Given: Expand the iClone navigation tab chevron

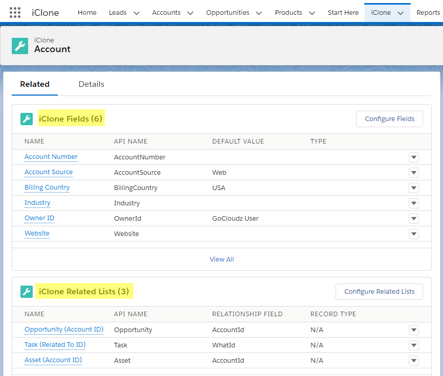Looking at the screenshot, I should [401, 13].
